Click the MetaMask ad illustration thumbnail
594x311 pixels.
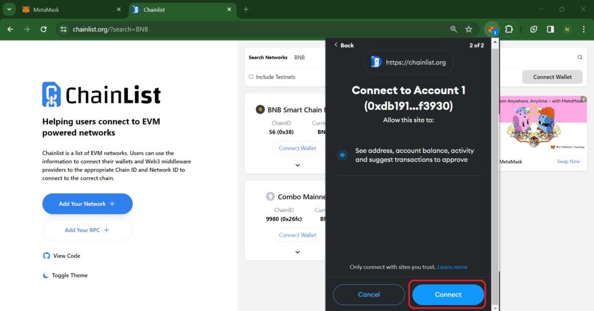[543, 124]
